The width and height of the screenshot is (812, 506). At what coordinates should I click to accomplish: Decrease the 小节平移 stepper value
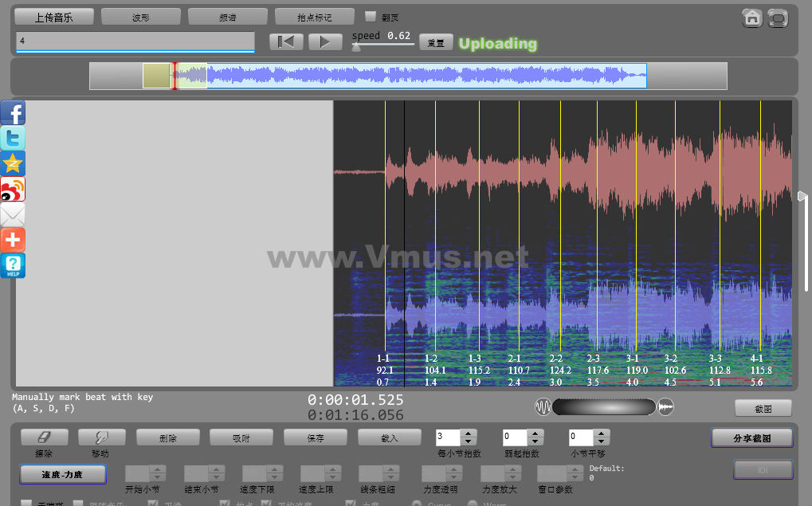point(602,441)
